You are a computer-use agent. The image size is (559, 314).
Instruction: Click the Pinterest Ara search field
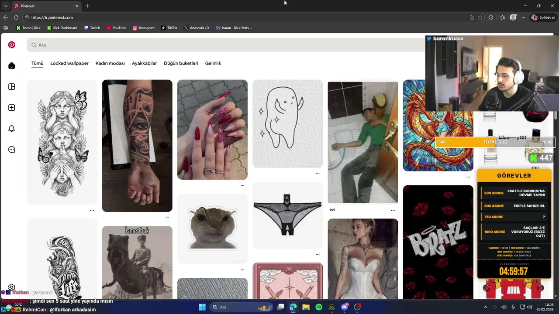tap(225, 45)
